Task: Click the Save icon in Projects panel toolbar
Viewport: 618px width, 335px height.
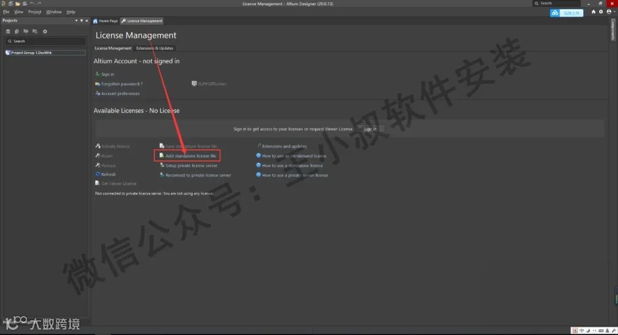Action: click(8, 31)
